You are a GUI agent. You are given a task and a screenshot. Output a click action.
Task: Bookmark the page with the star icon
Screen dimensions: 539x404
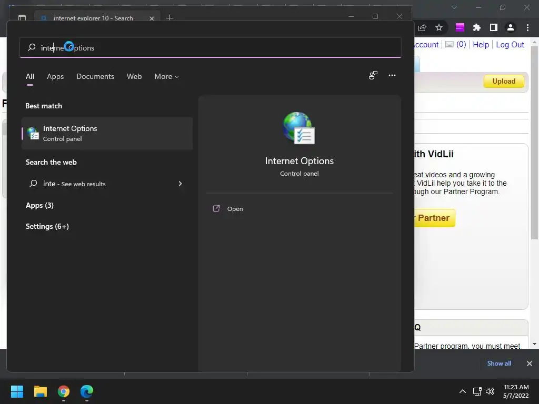pyautogui.click(x=439, y=27)
